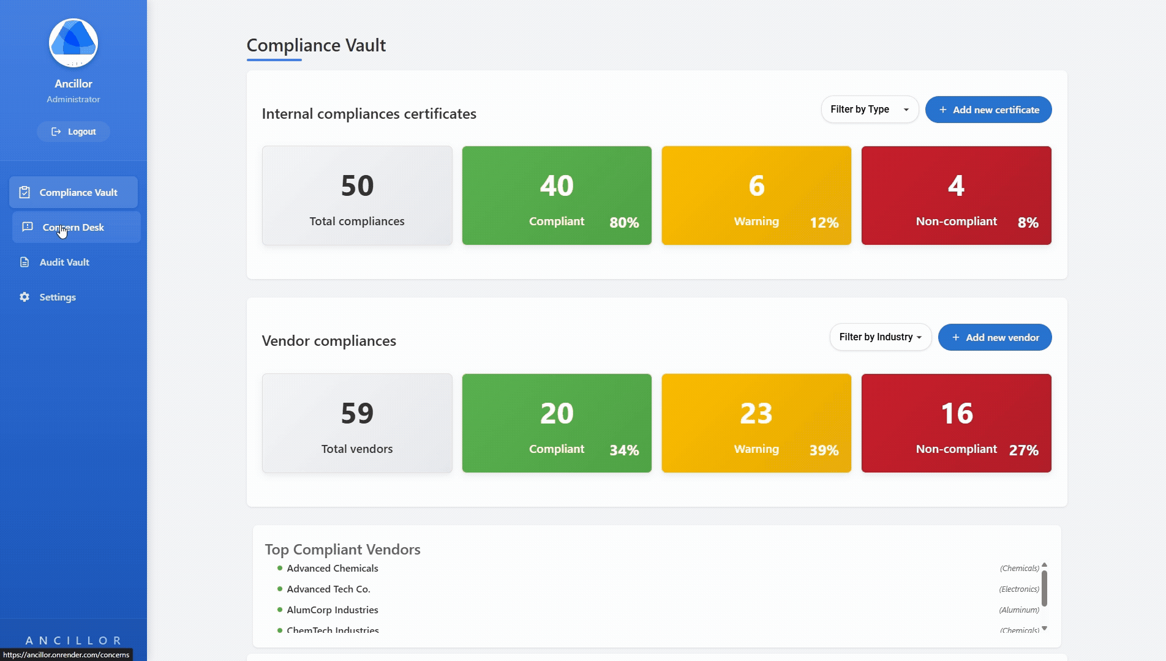Screen dimensions: 1166x661
Task: Select the Compliance Vault clipboard icon
Action: coord(24,192)
